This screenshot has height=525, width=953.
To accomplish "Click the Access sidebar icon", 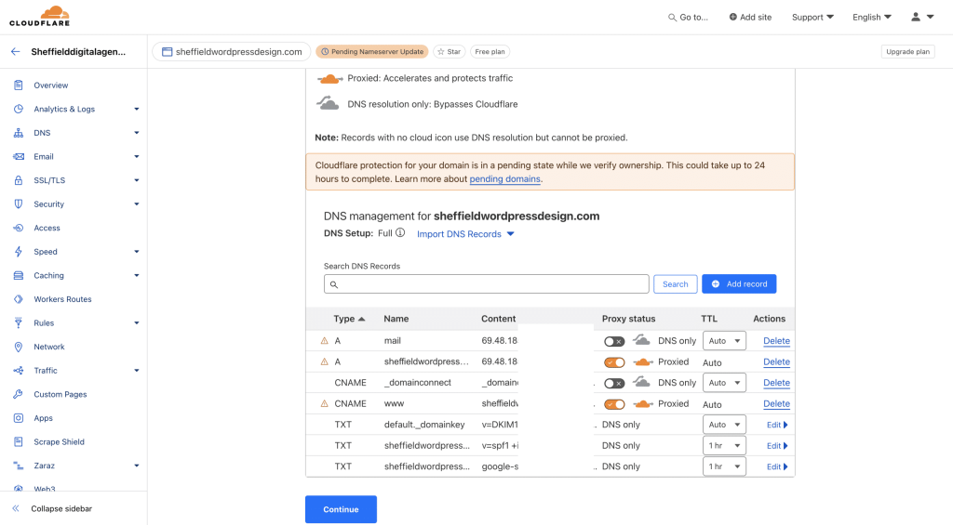I will [x=19, y=228].
